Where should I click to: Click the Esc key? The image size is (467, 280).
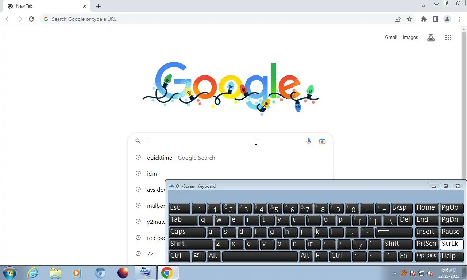point(179,208)
